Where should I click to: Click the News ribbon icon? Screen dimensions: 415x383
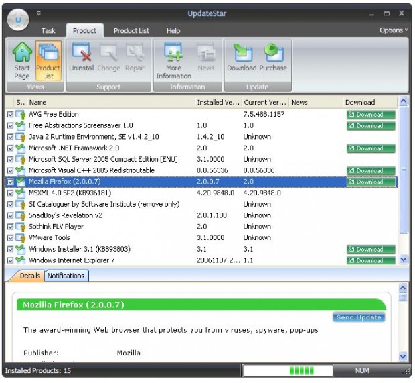[x=206, y=57]
